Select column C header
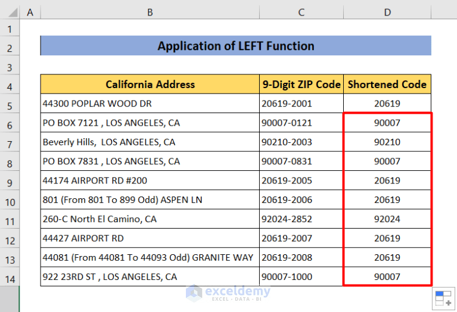The image size is (457, 312). [301, 13]
